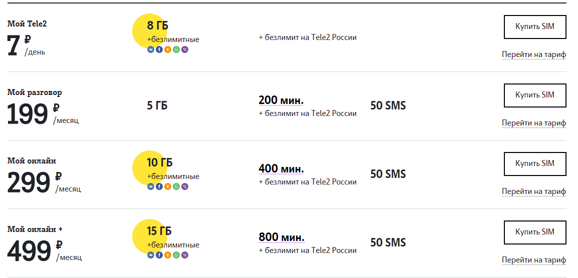
Task: Buy SIM for Мой Tele2 tariff
Action: pos(535,27)
